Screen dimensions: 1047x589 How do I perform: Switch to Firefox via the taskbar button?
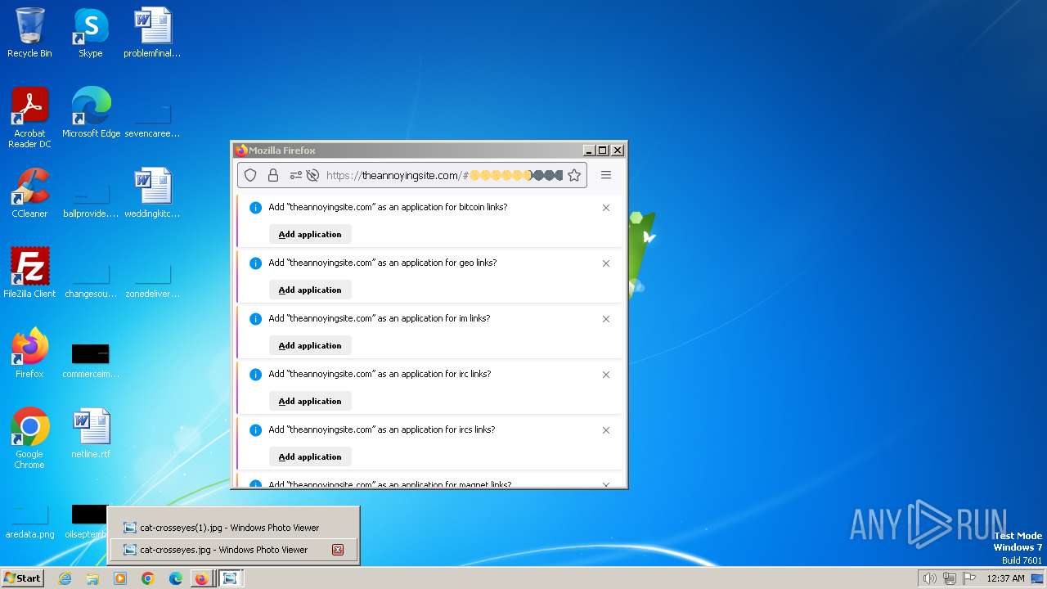coord(202,578)
